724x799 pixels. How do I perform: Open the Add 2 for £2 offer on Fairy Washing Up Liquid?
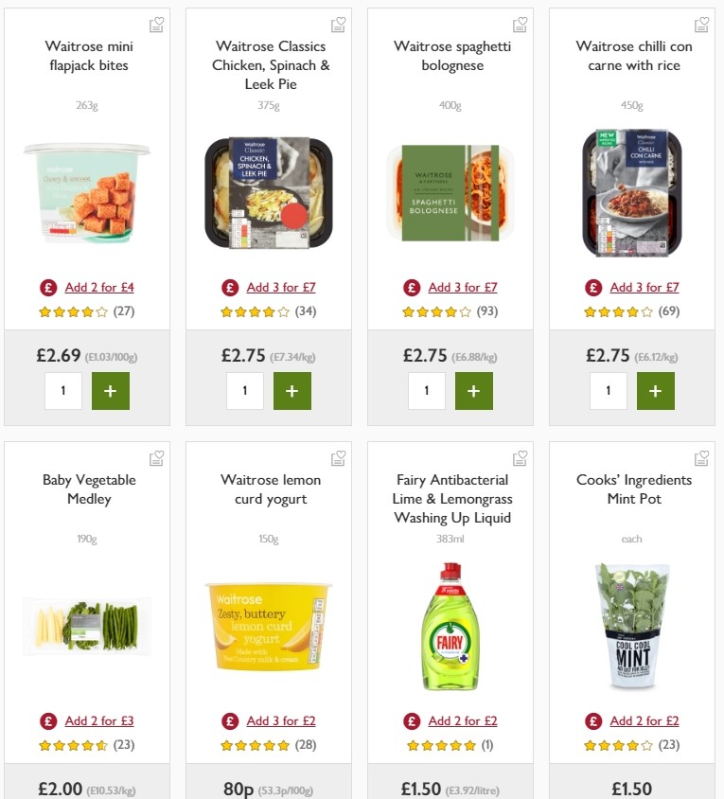[x=462, y=720]
